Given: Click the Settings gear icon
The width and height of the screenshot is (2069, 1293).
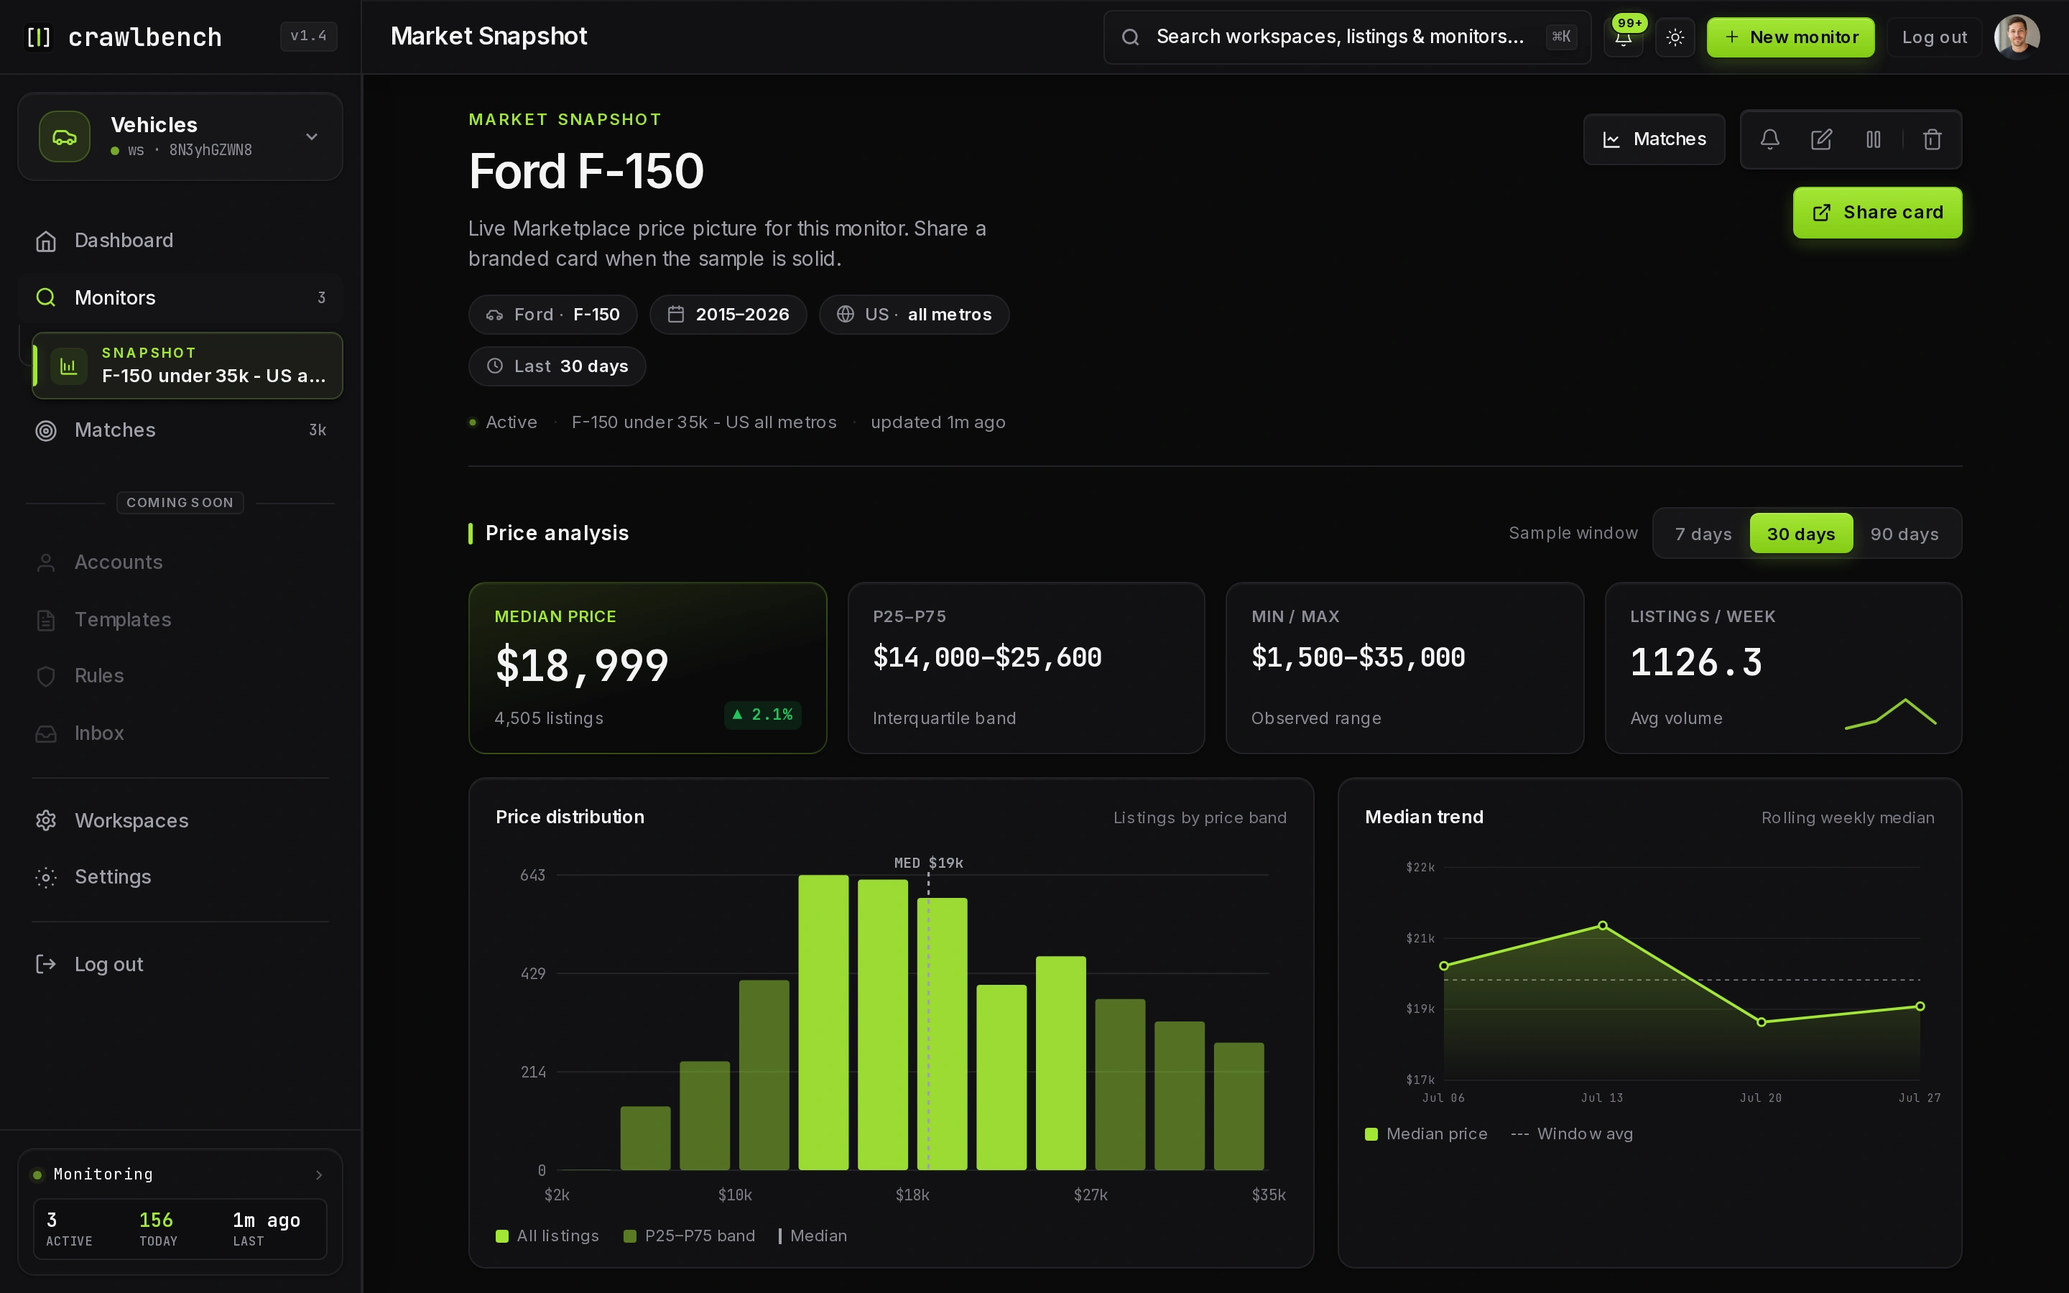Looking at the screenshot, I should click(x=46, y=877).
